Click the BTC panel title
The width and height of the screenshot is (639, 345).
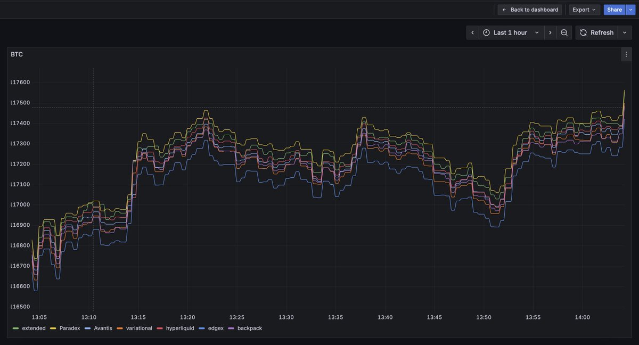tap(17, 54)
